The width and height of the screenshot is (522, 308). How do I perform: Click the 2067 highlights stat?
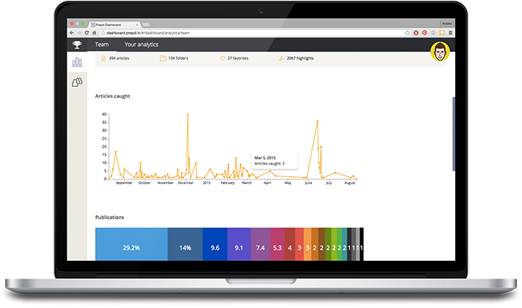coord(300,58)
